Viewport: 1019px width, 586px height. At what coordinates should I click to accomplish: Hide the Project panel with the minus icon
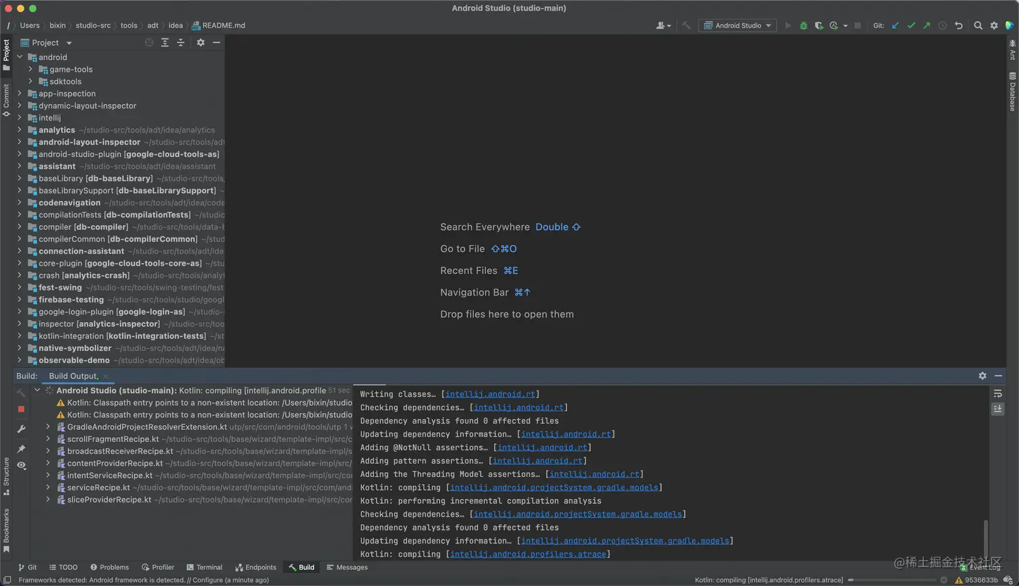tap(216, 42)
